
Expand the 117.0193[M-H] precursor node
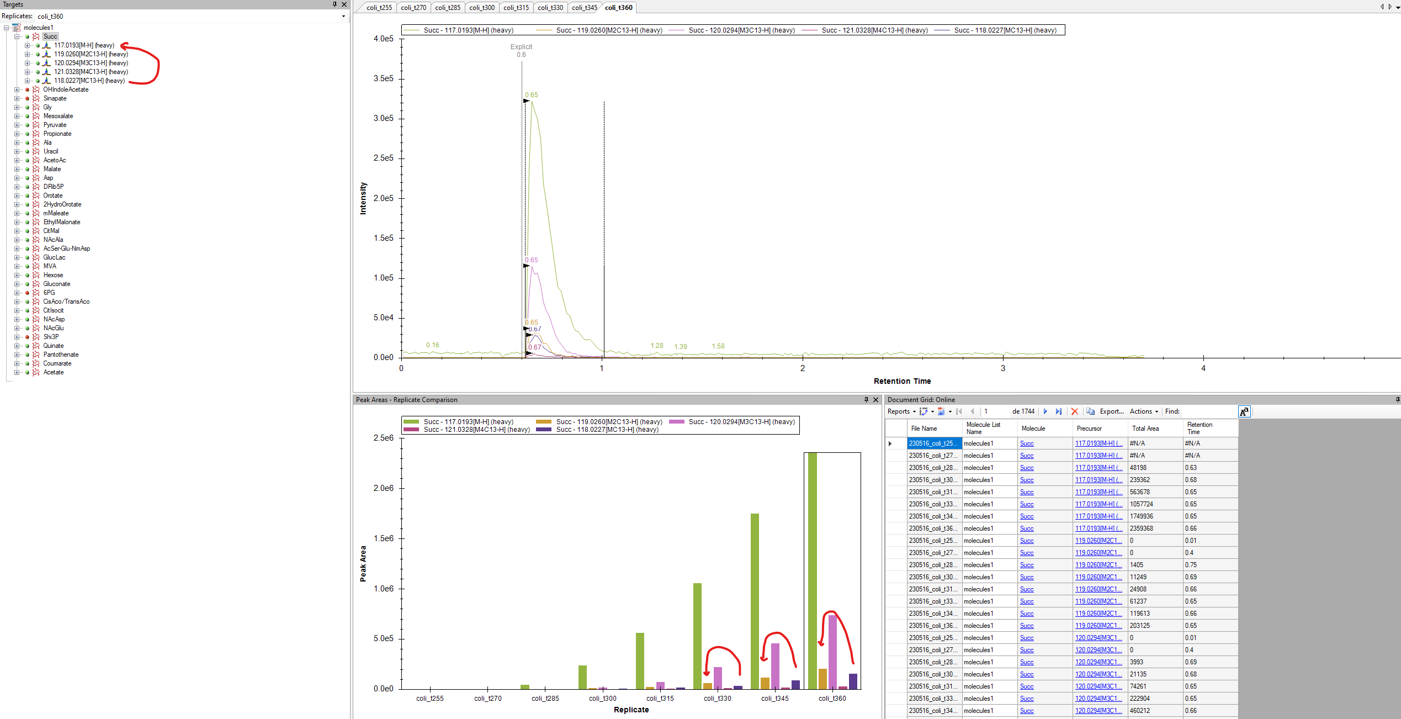coord(27,45)
